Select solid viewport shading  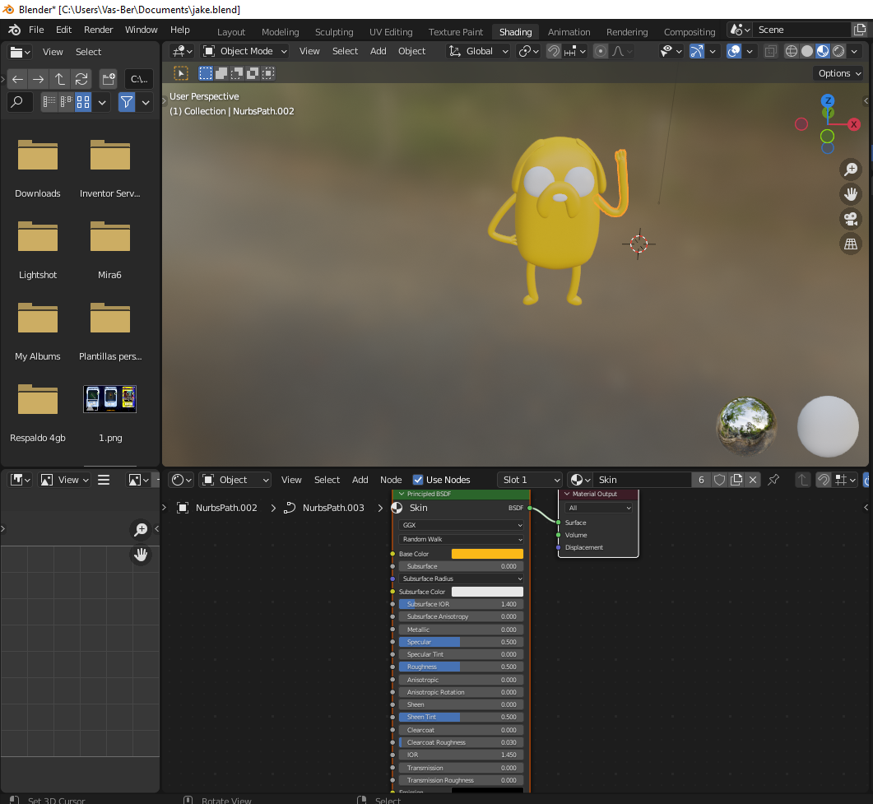(x=806, y=51)
